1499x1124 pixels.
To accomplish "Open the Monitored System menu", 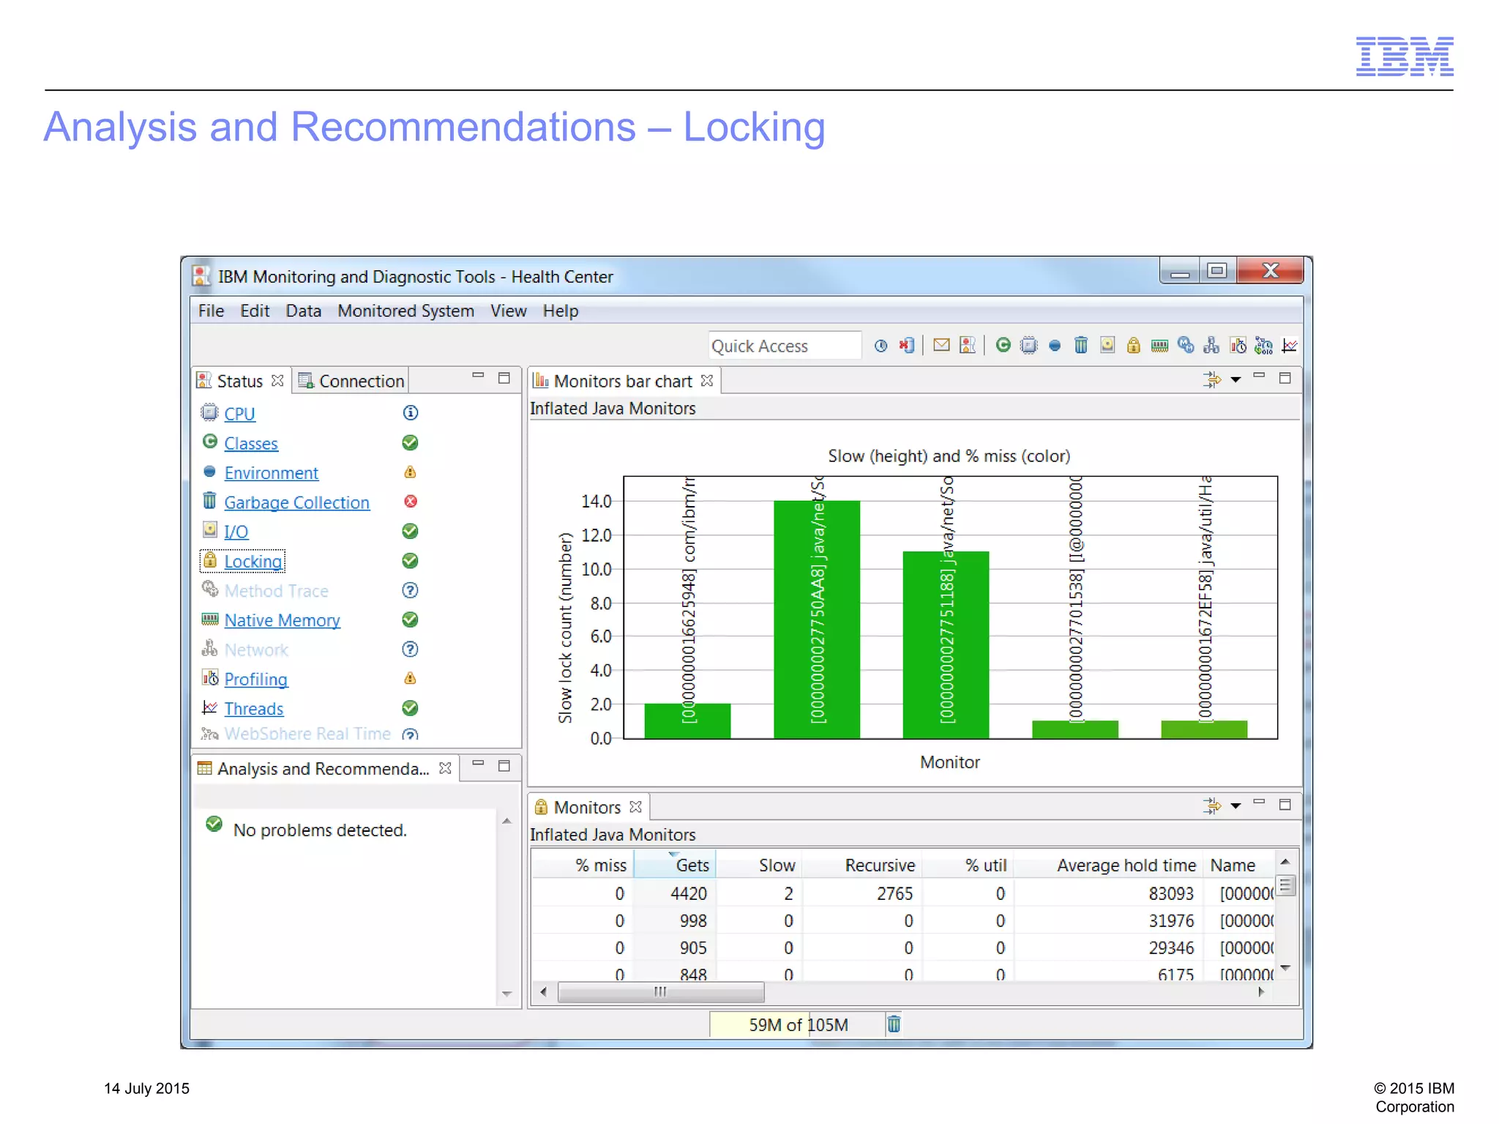I will click(405, 310).
